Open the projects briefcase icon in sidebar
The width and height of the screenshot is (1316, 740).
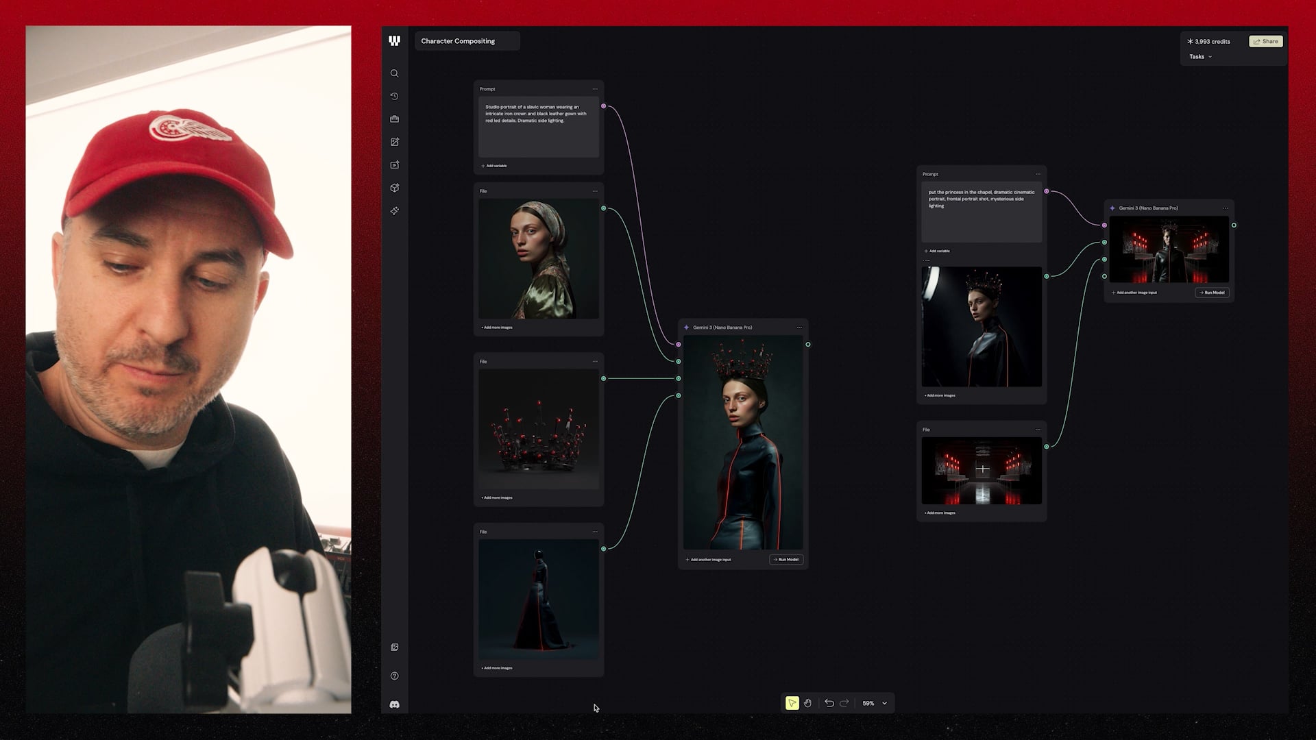point(395,119)
